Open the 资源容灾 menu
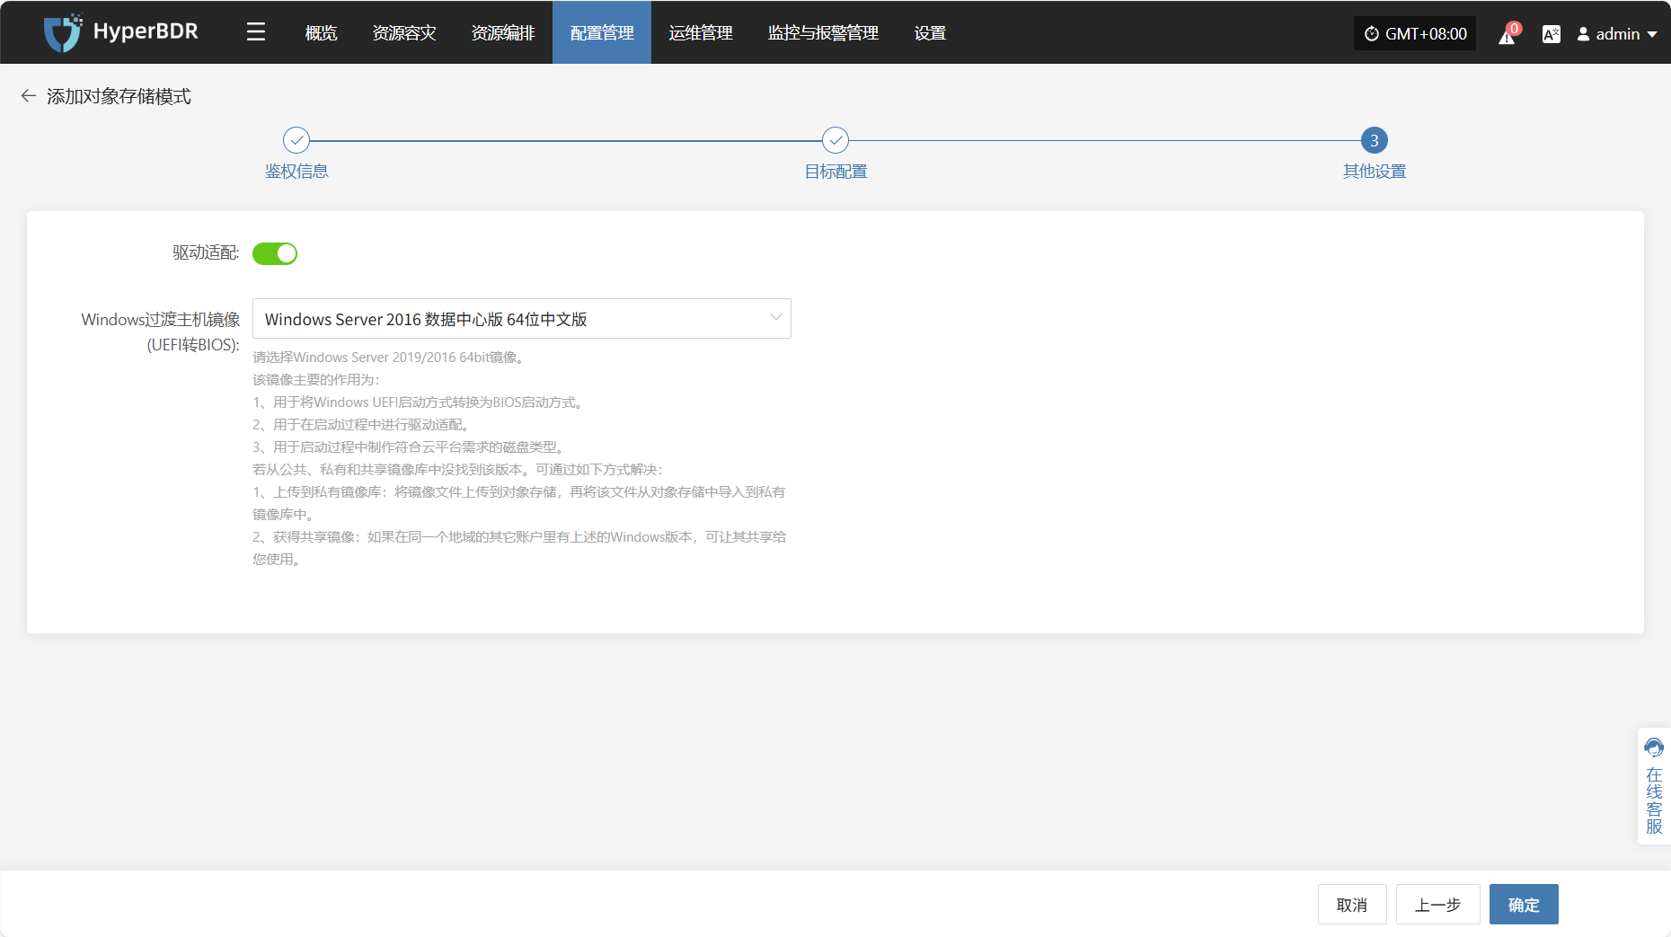Viewport: 1671px width, 937px height. point(404,32)
